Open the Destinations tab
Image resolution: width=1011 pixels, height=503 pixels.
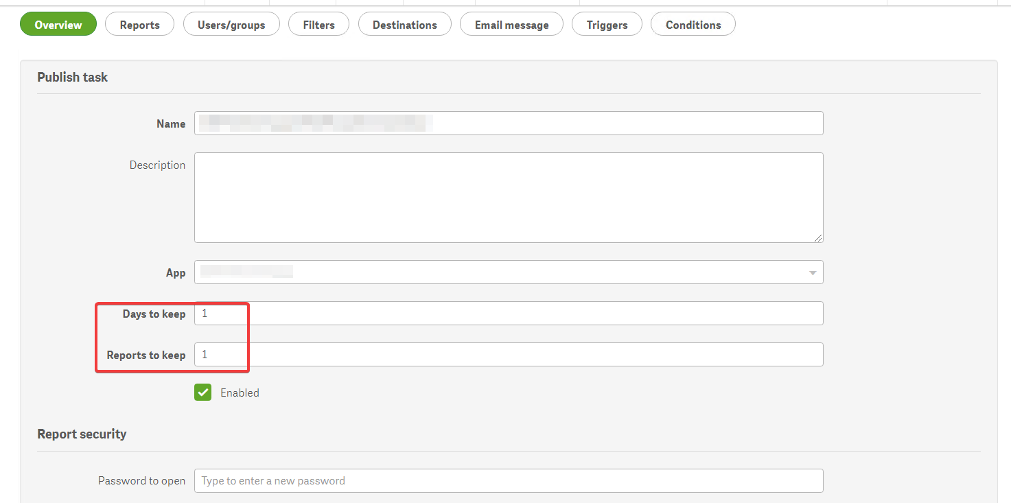pos(404,24)
